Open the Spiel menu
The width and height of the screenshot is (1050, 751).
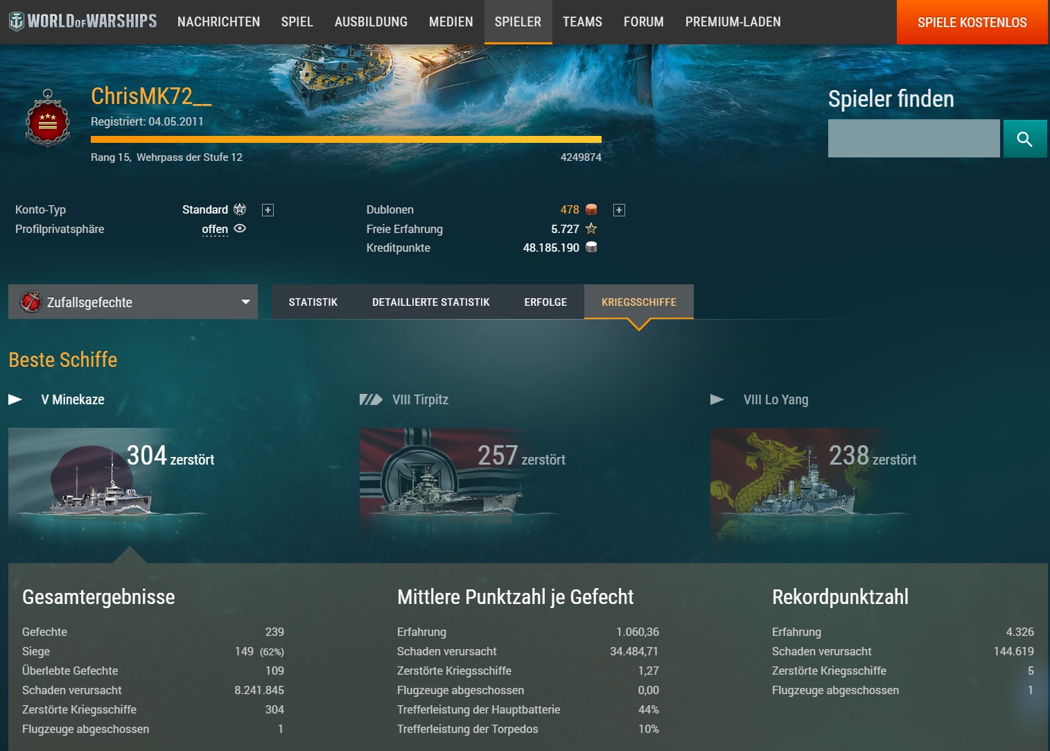point(297,22)
